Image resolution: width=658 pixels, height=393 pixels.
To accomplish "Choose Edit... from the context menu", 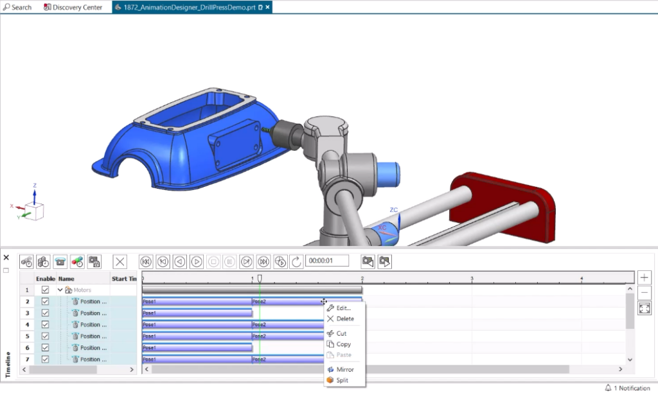I will coord(343,308).
